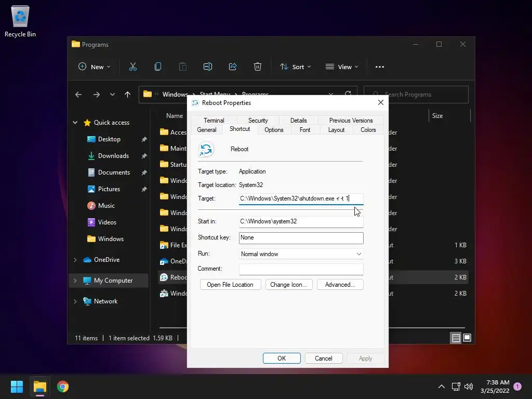Click the Cancel button
The height and width of the screenshot is (399, 532).
pyautogui.click(x=324, y=358)
